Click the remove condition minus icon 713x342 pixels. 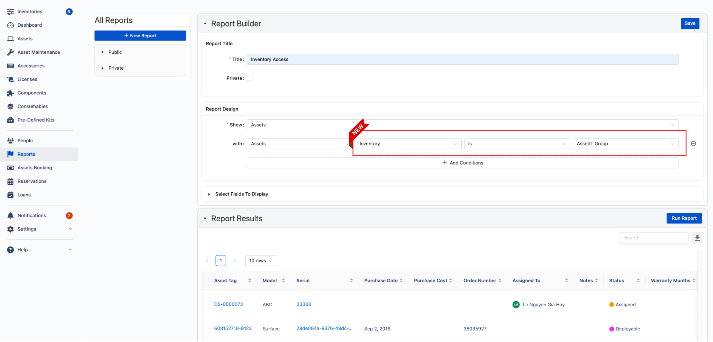click(694, 144)
